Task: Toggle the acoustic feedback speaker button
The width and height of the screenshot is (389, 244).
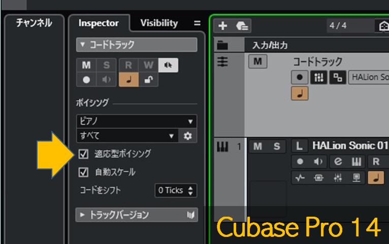Action: tap(168, 65)
